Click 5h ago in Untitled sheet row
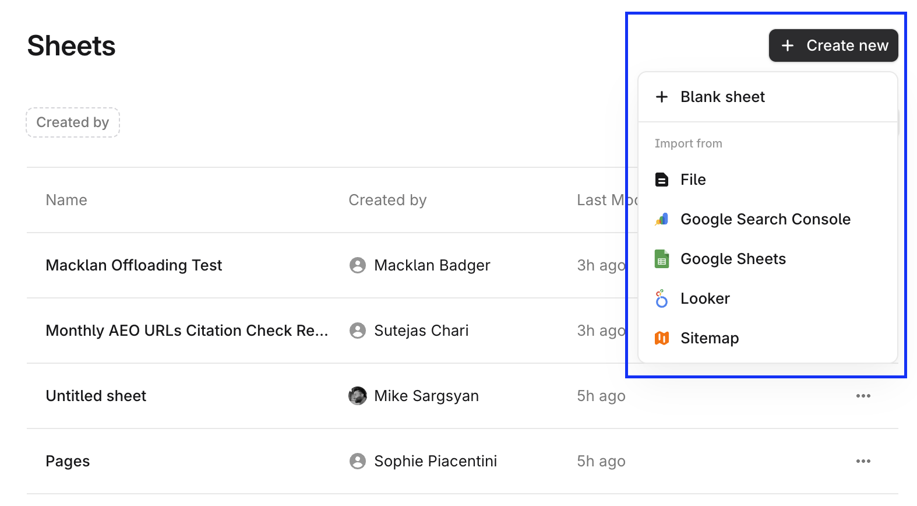This screenshot has height=506, width=917. click(601, 396)
